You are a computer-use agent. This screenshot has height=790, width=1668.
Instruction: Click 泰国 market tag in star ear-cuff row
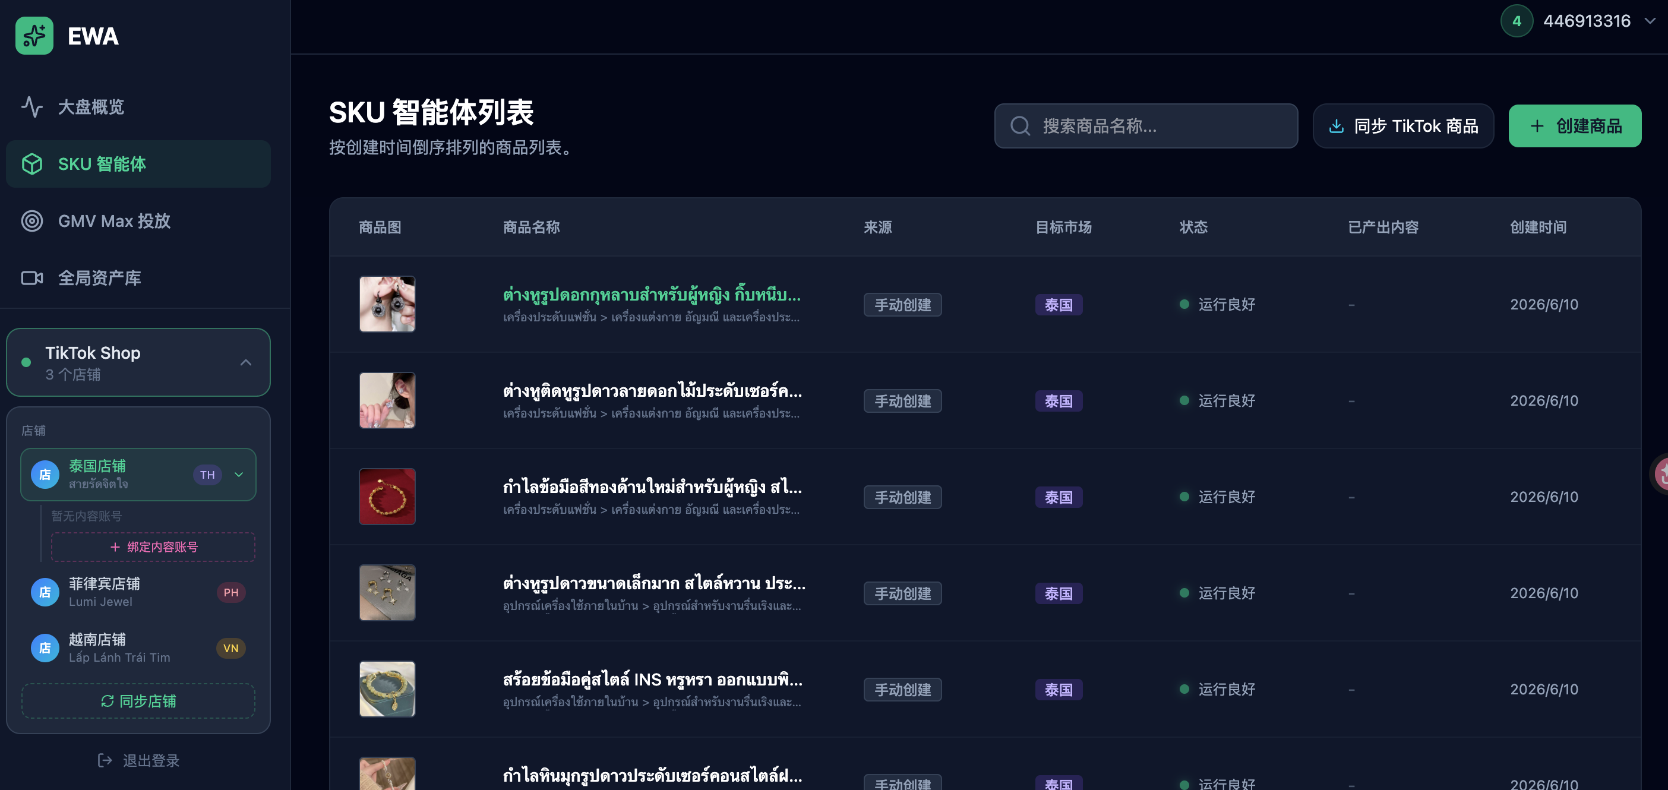[1059, 401]
